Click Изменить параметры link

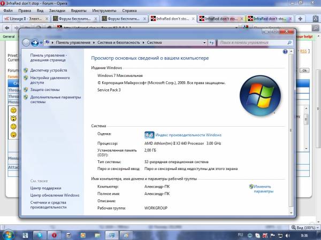click(263, 189)
